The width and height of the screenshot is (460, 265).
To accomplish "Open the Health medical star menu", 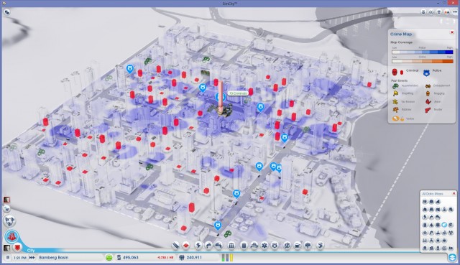I will pos(264,246).
